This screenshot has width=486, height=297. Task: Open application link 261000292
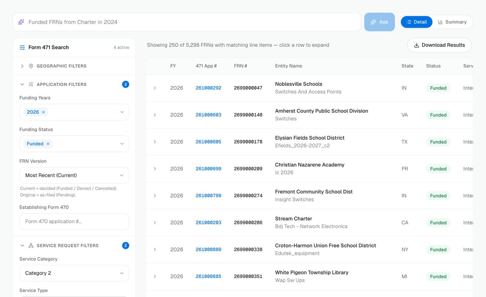pos(208,88)
